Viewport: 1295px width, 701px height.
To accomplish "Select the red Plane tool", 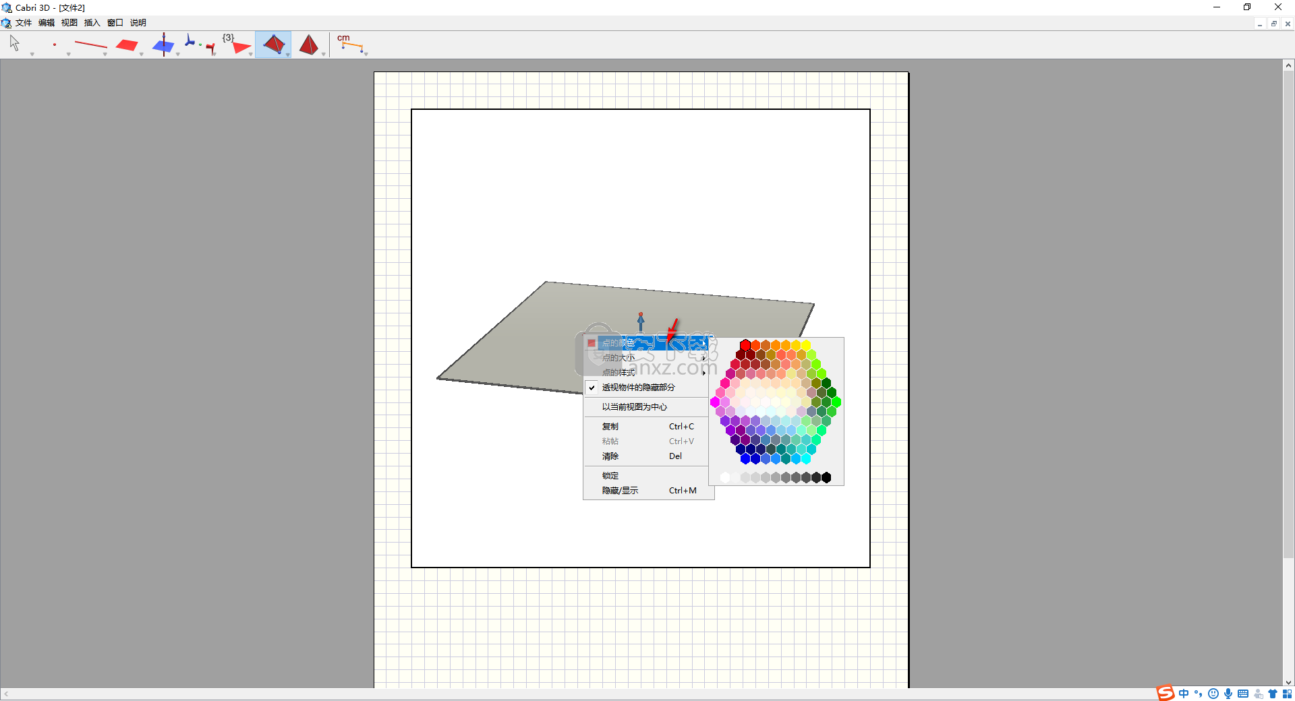I will [x=127, y=45].
